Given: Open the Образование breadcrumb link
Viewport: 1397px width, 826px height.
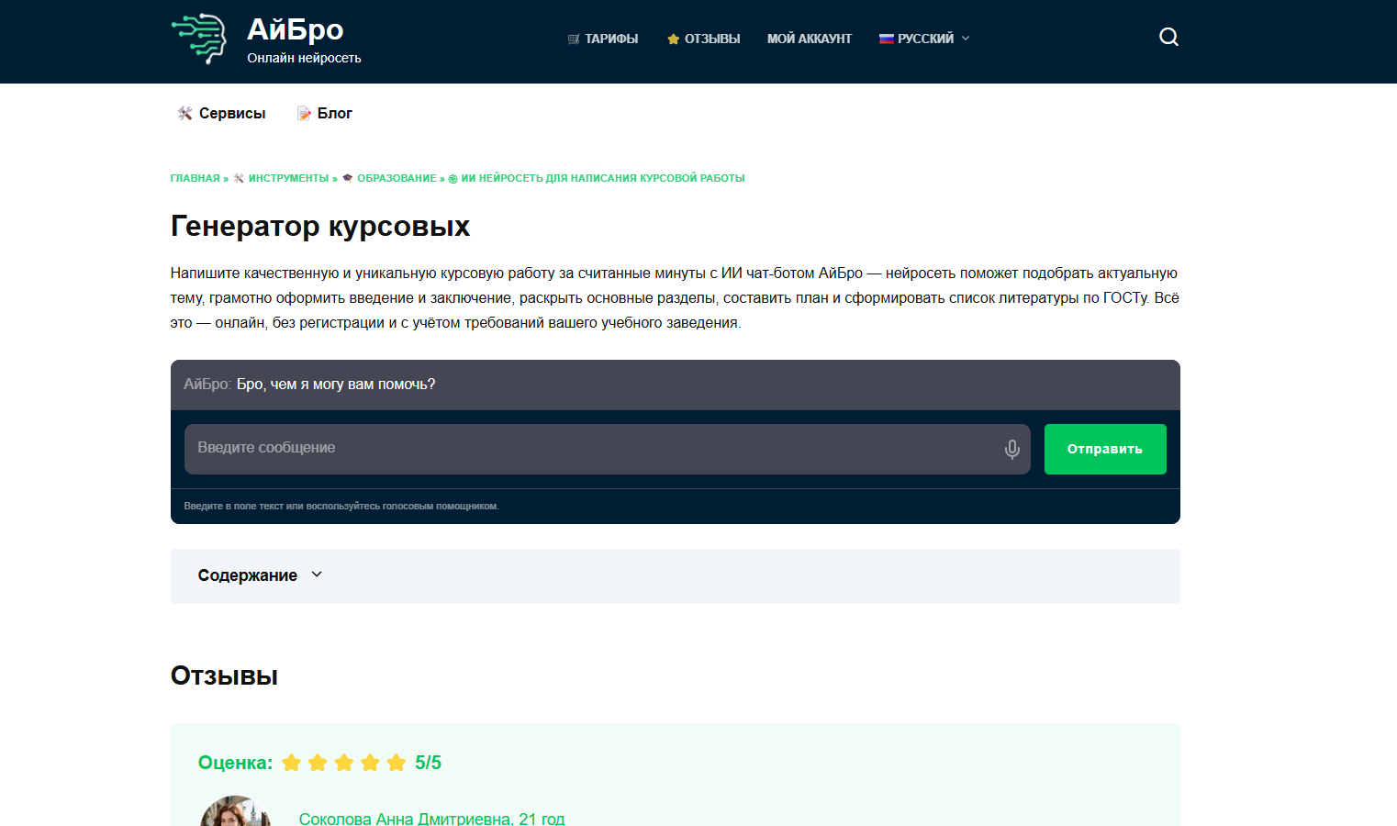Looking at the screenshot, I should coord(397,178).
